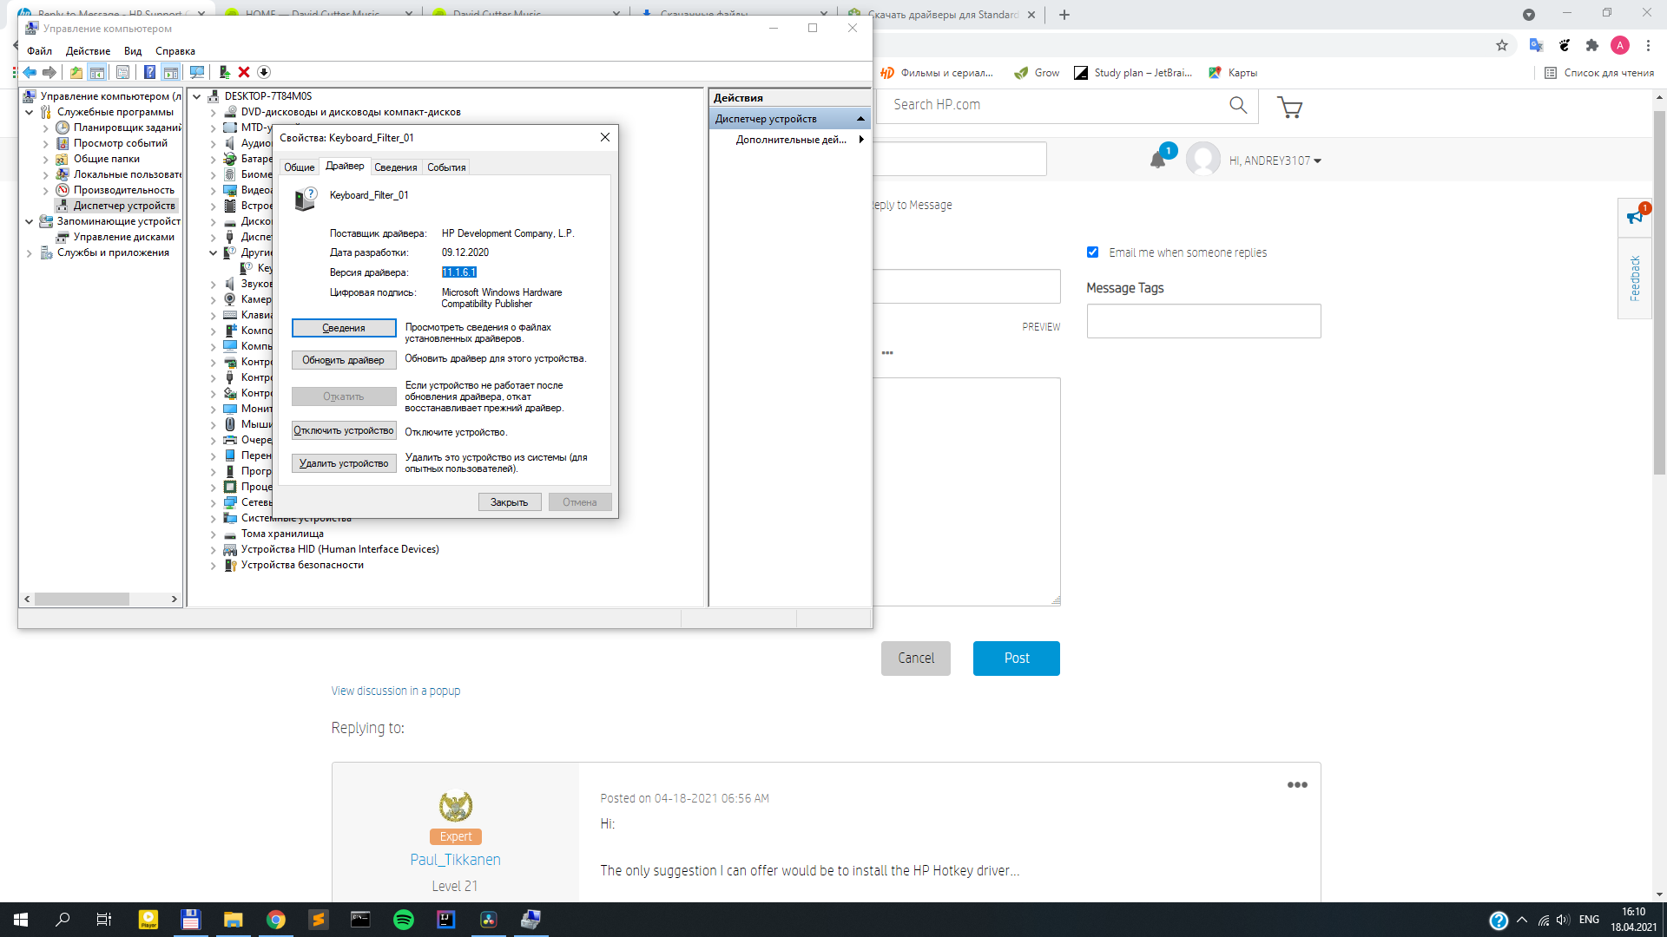Image resolution: width=1667 pixels, height=937 pixels.
Task: Collapse the Служебные программы tree node
Action: (x=29, y=112)
